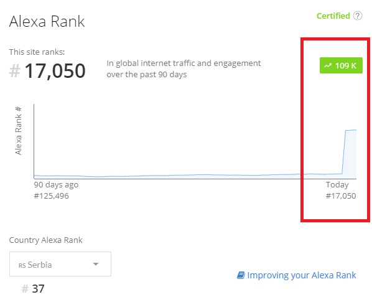Viewport: 372px width, 302px height.
Task: Click the Certified label
Action: [x=333, y=16]
